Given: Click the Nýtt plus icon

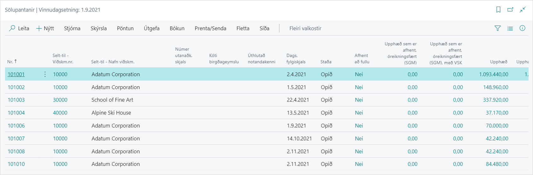Looking at the screenshot, I should tap(39, 28).
